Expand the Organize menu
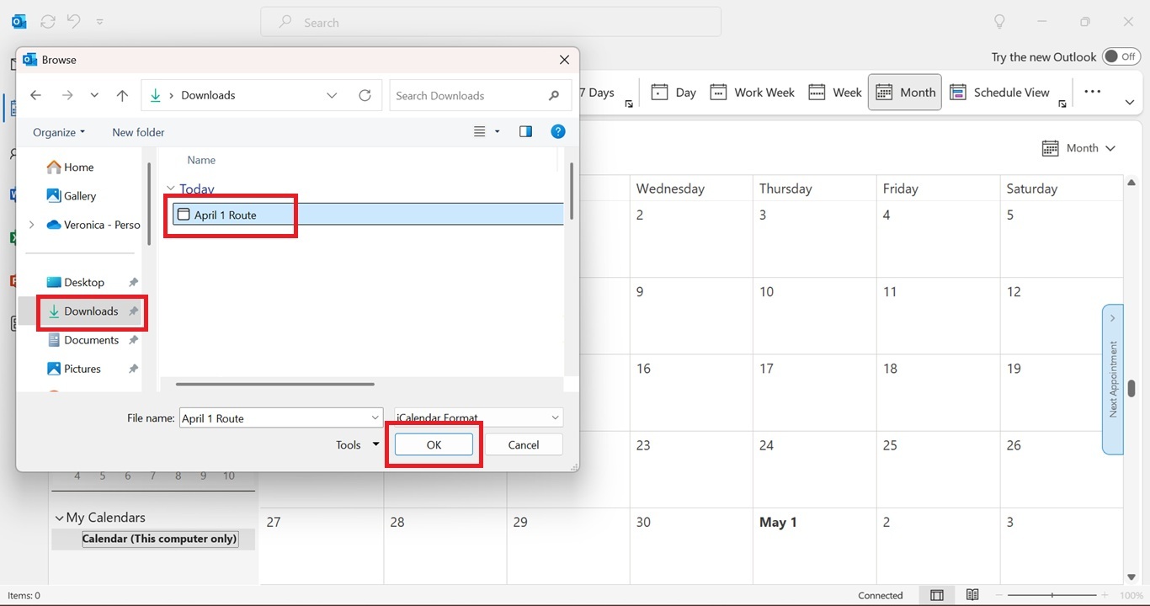This screenshot has height=606, width=1150. 58,132
